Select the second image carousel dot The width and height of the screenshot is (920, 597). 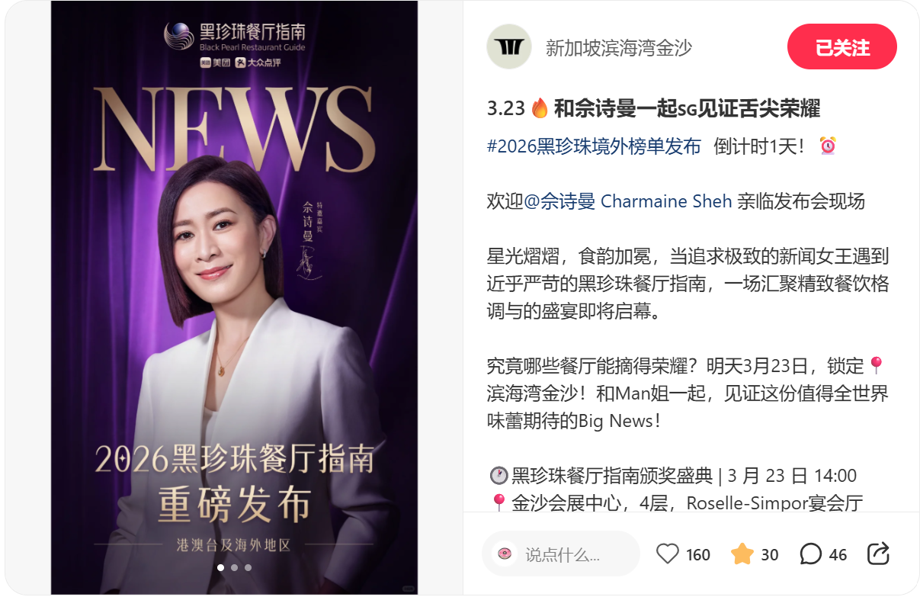235,567
